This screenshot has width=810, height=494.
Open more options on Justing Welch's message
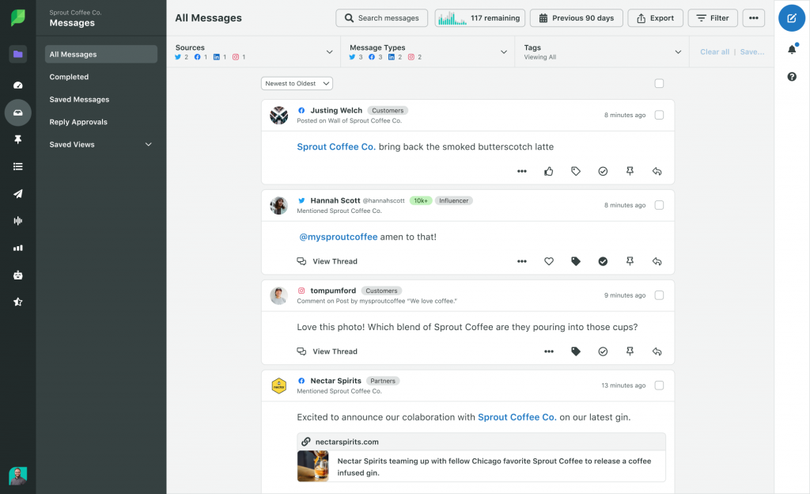coord(522,171)
